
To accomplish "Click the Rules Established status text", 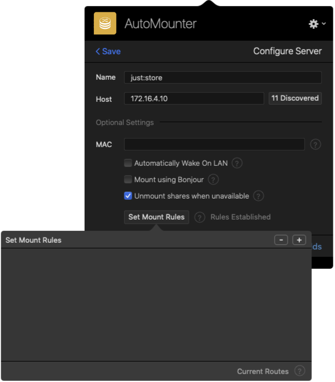I will [241, 217].
